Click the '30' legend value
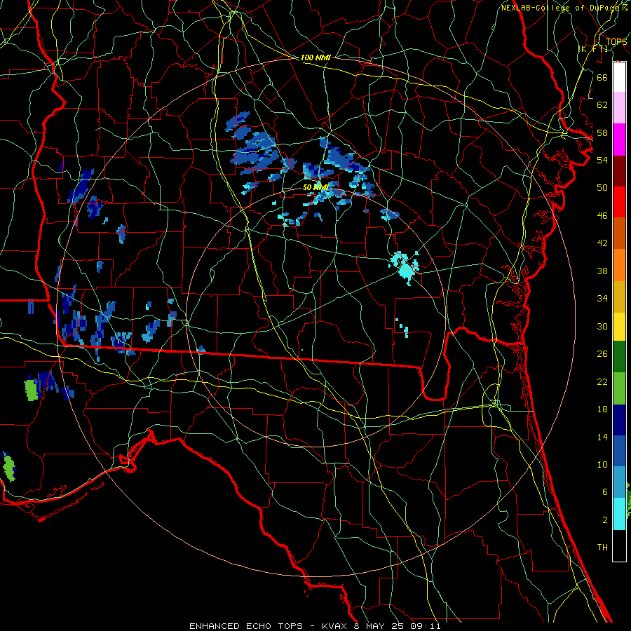Screen dimensions: 631x631 coord(602,326)
